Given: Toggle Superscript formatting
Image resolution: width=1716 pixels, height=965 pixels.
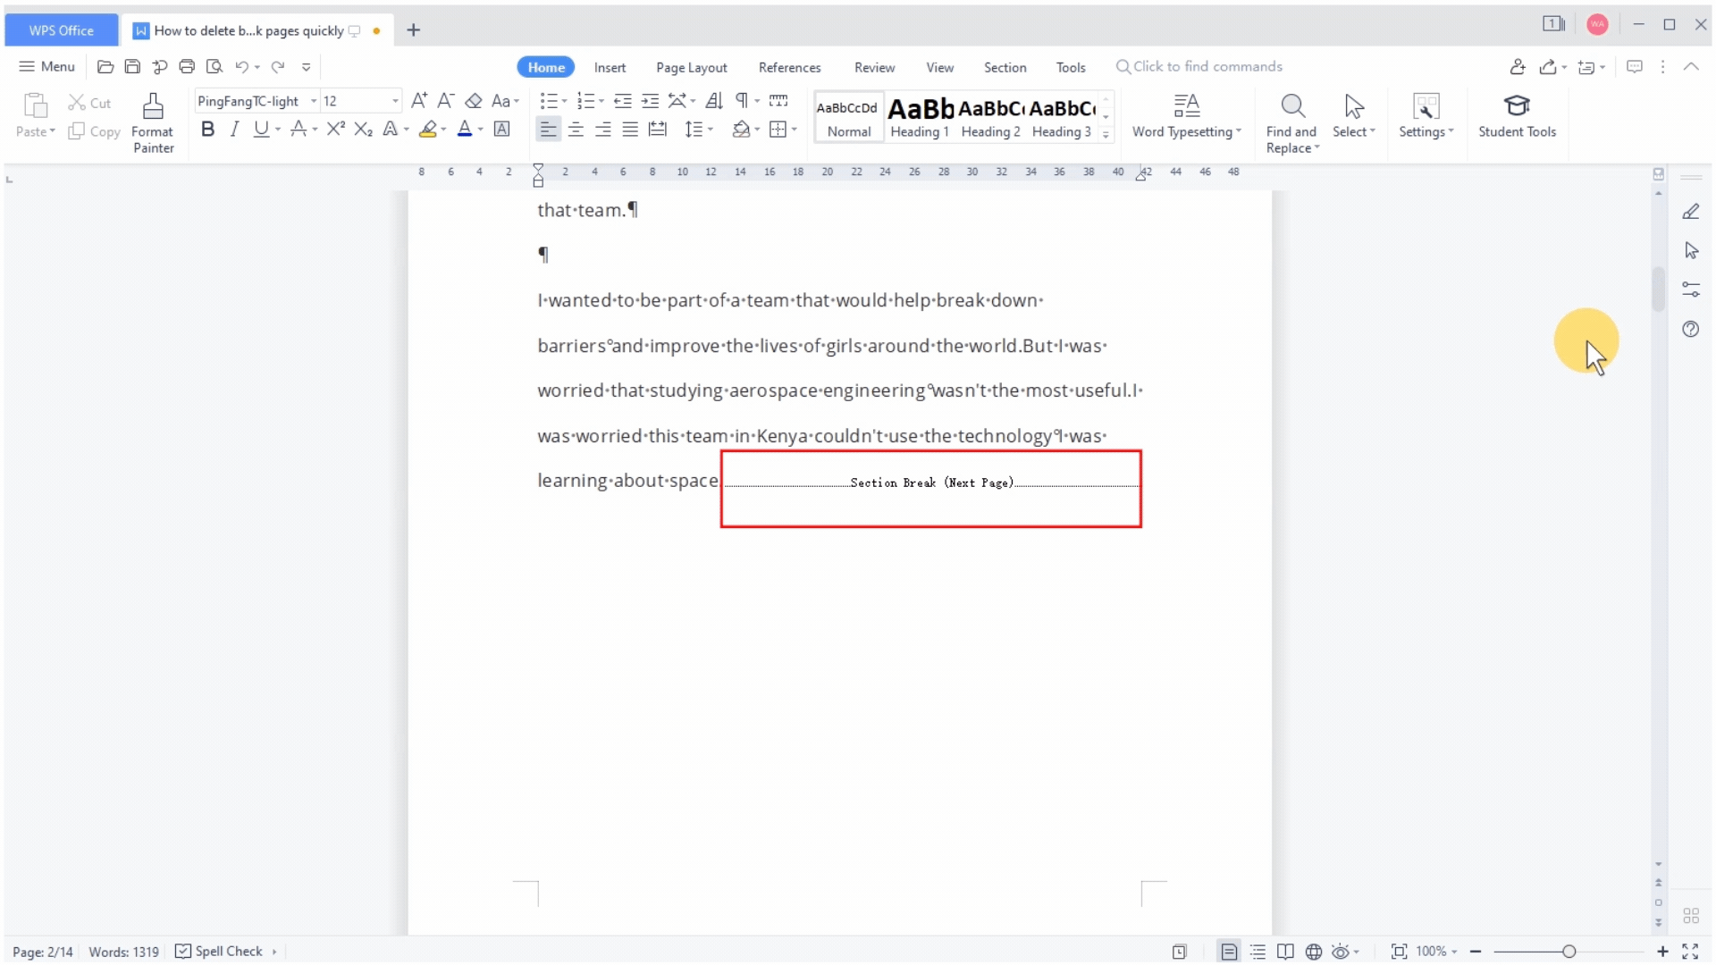Looking at the screenshot, I should (x=336, y=130).
